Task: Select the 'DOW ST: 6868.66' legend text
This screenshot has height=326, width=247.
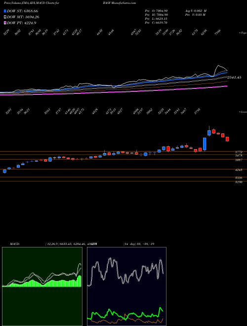Action: click(x=22, y=11)
